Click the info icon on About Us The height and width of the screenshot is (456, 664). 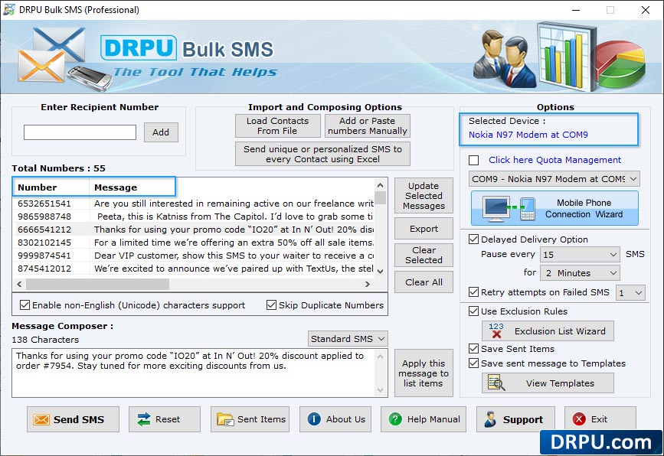314,419
